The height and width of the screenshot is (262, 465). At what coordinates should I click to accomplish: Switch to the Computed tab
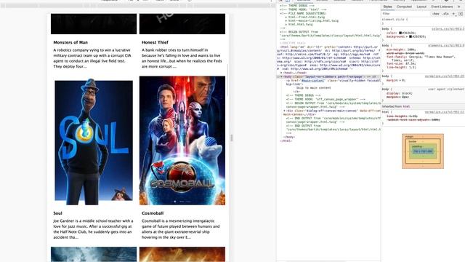coord(404,7)
